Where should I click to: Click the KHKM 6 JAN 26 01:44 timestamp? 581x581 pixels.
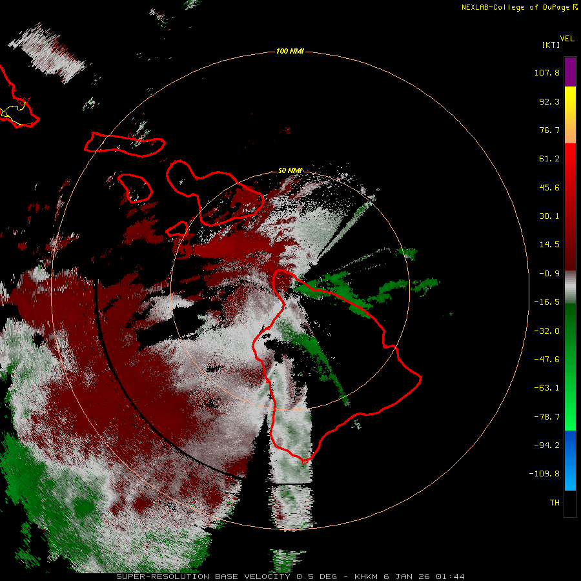409,576
